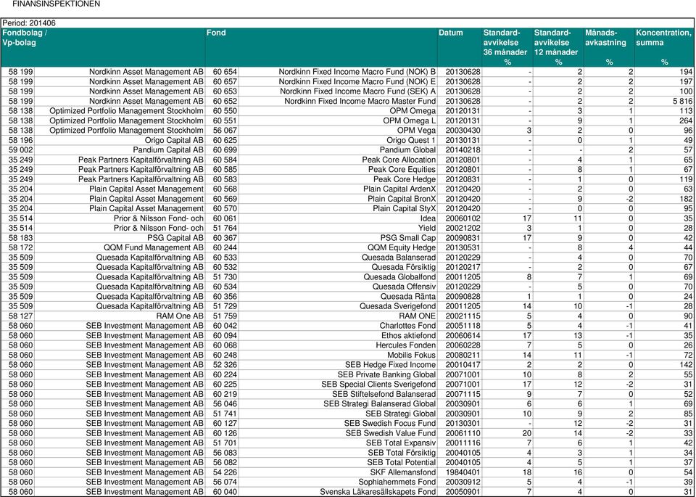Select the Peak Core Hedge fund
696x497 pixels.
(x=405, y=179)
